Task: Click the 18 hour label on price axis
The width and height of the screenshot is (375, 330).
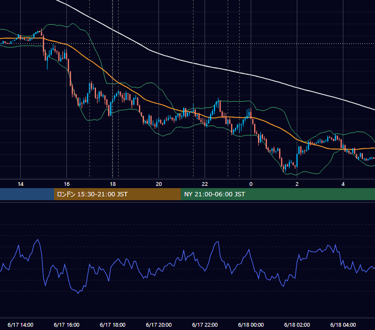Action: coord(113,184)
